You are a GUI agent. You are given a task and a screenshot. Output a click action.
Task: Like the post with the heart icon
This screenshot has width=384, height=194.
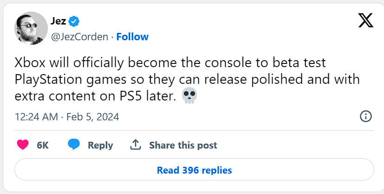point(23,145)
